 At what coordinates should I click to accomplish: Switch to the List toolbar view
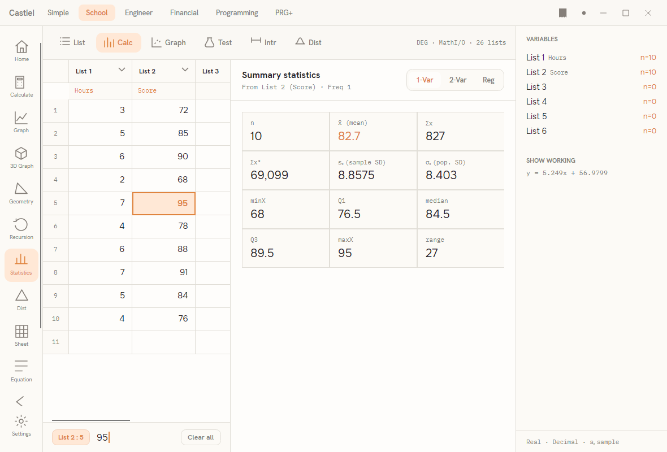pyautogui.click(x=72, y=42)
